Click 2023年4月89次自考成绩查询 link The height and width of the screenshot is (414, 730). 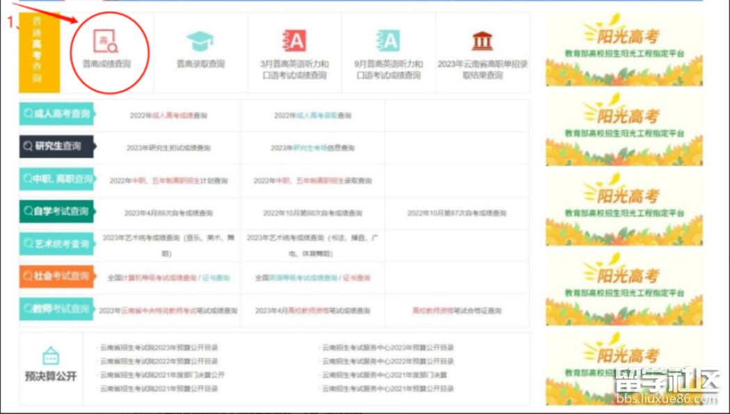(168, 213)
